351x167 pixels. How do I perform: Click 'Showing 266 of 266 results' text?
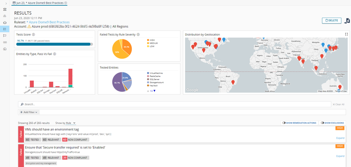point(34,123)
